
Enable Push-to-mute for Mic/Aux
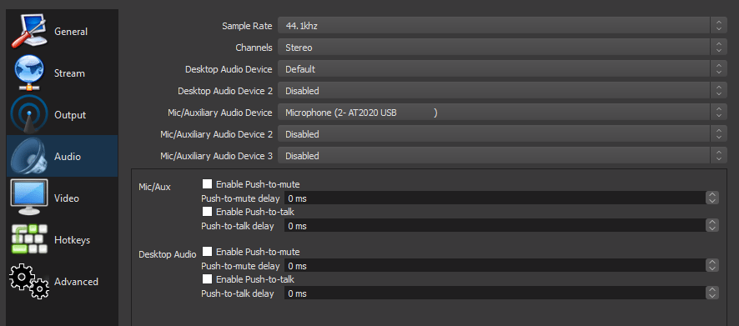(x=207, y=183)
